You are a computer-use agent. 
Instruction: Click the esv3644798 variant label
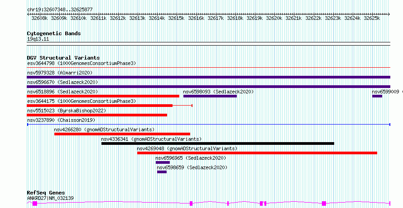82,63
